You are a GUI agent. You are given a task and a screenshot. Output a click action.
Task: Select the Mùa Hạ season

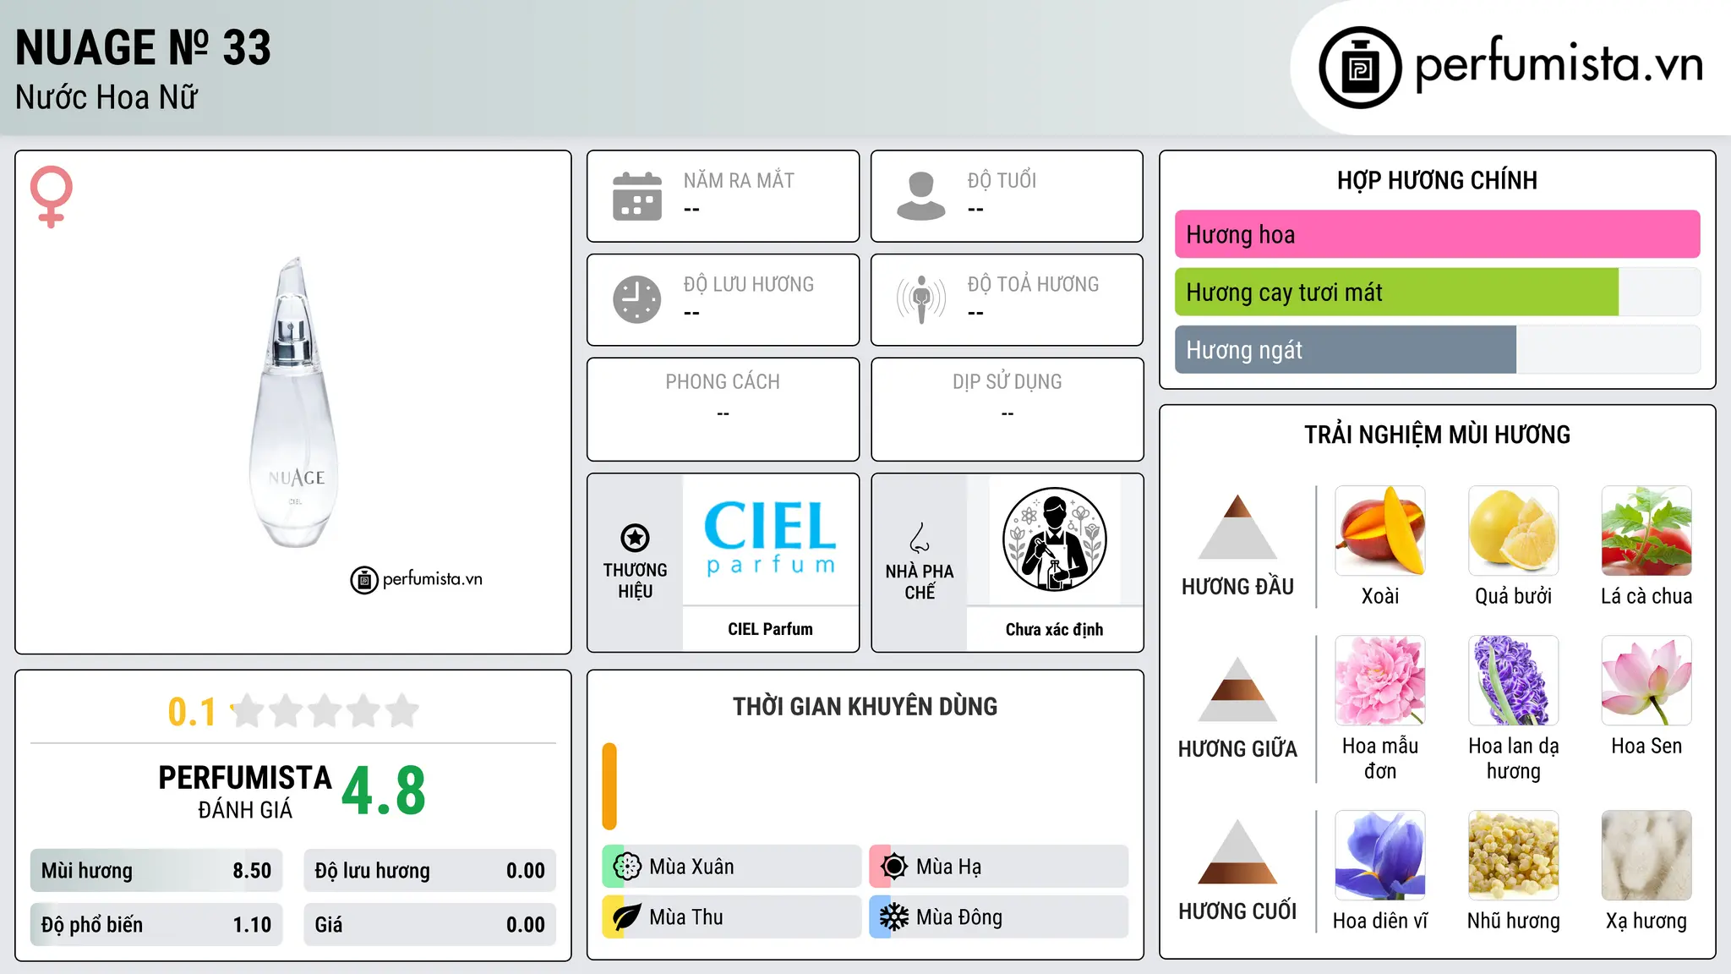click(998, 867)
